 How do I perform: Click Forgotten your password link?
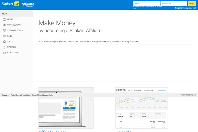tap(186, 8)
